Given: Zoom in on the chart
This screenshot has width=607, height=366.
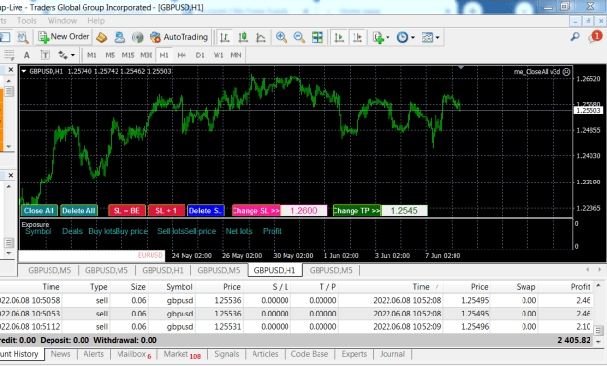Looking at the screenshot, I should point(281,37).
